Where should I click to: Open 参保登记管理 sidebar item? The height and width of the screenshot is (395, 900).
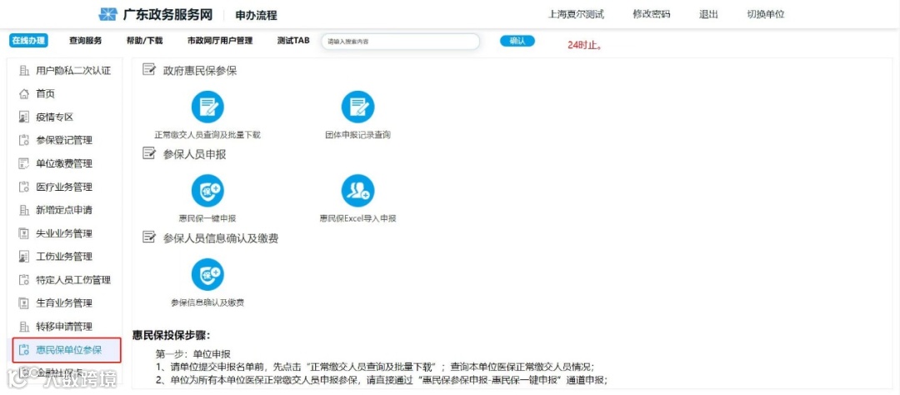click(x=64, y=140)
